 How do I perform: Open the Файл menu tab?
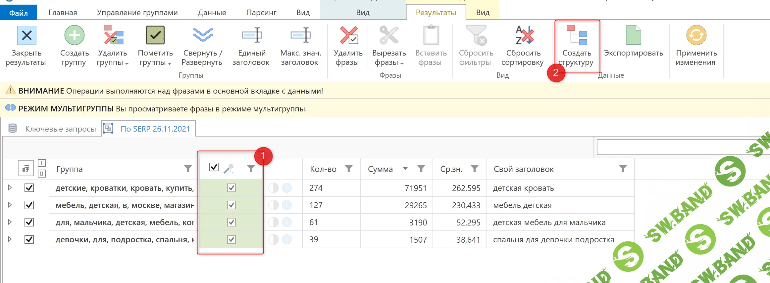coord(19,13)
